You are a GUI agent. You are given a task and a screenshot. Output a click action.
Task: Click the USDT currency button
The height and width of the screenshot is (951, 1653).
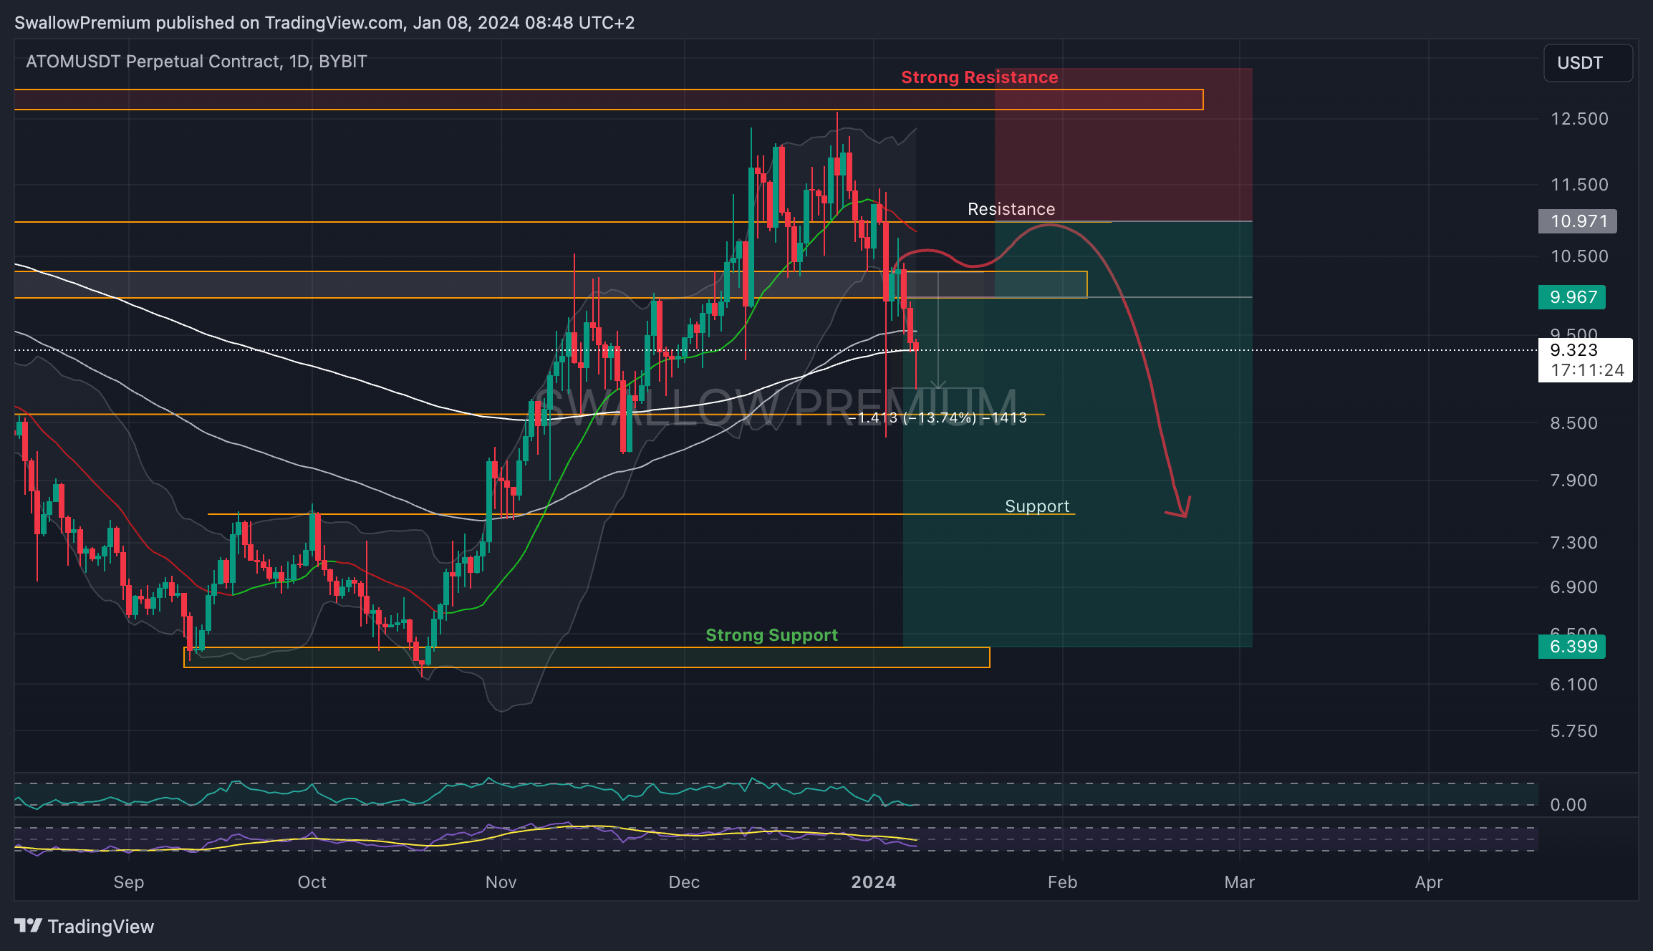point(1588,63)
